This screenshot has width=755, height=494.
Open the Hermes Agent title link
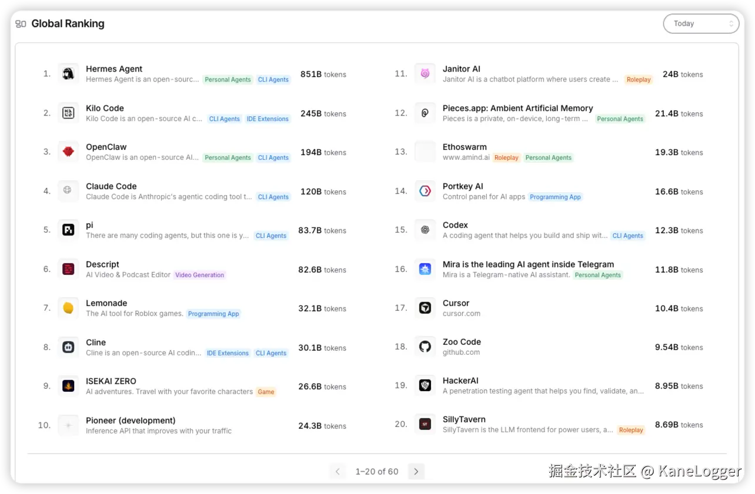click(114, 69)
